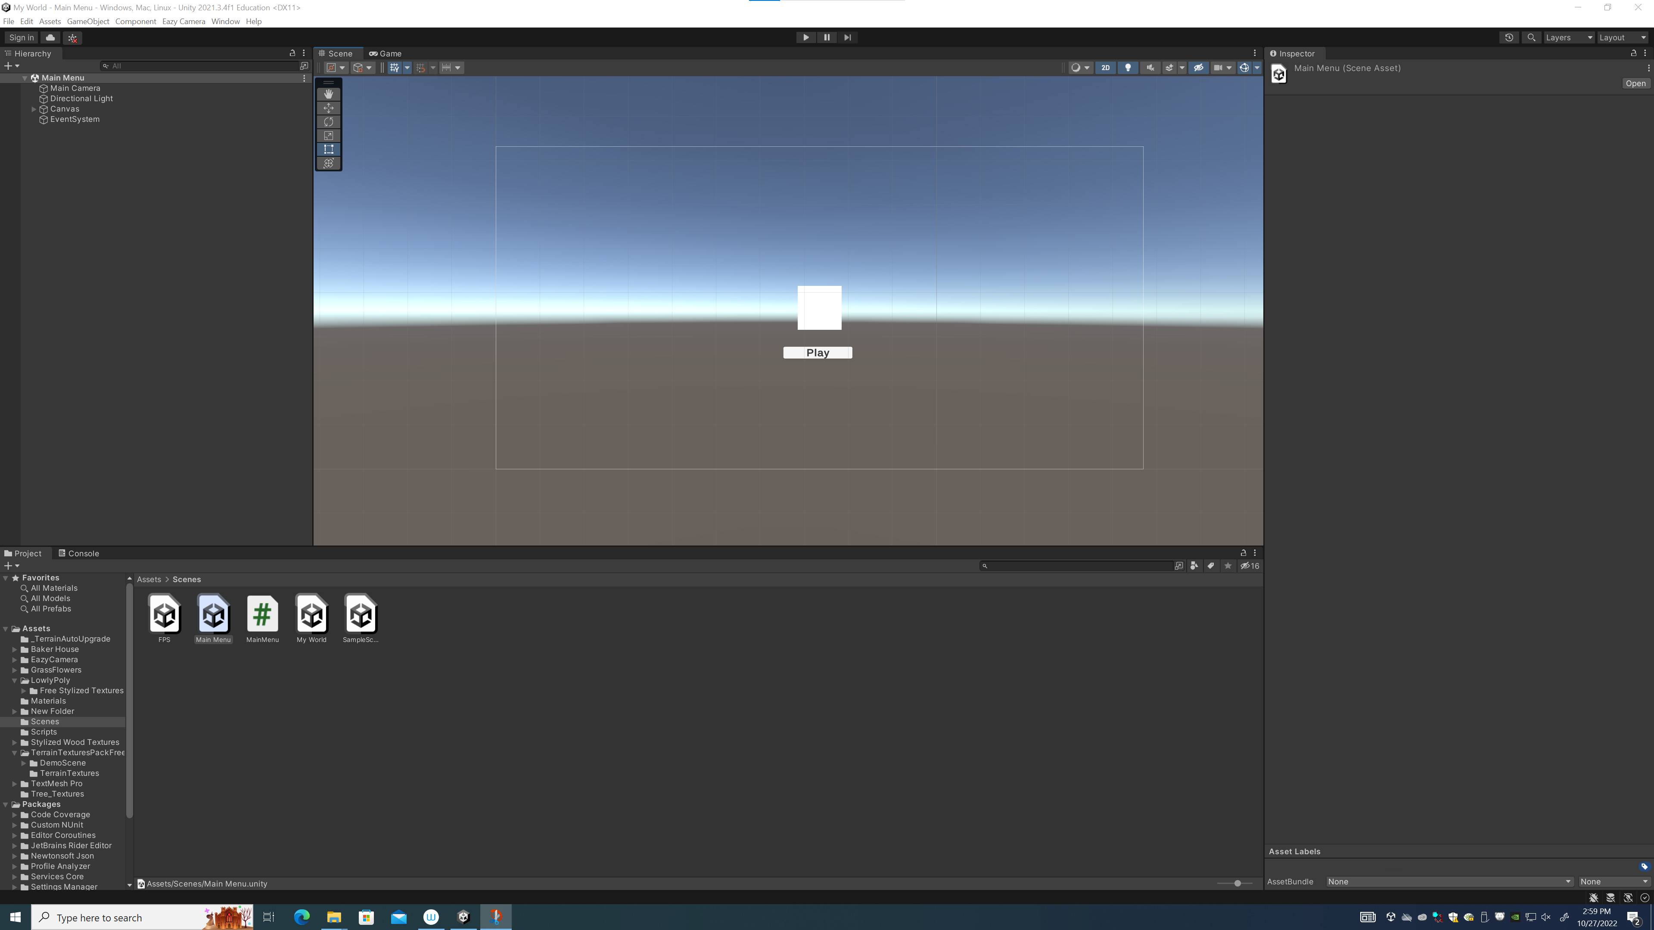Open the Undo History icon
1654x930 pixels.
click(x=1509, y=37)
